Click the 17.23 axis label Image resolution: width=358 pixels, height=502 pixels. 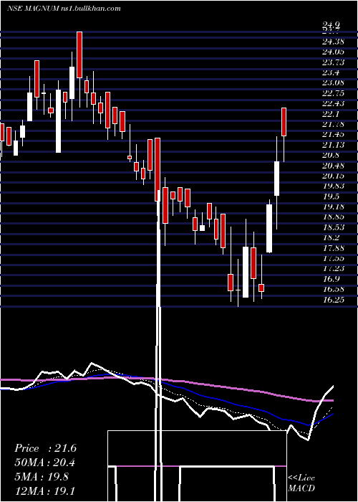(333, 269)
